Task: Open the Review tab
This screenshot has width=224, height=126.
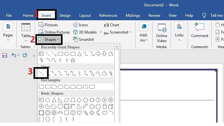Action: (154, 16)
